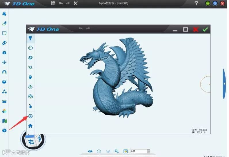This screenshot has height=157, width=229.
Task: Toggle wireframe cube display mode
Action: point(99,151)
